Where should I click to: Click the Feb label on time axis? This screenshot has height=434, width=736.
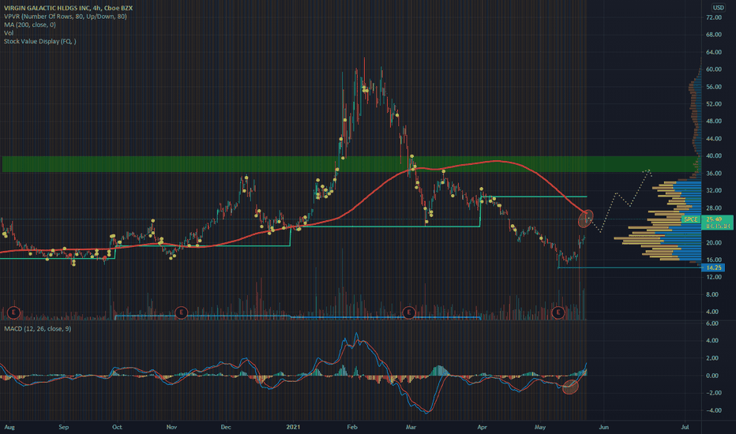click(352, 427)
